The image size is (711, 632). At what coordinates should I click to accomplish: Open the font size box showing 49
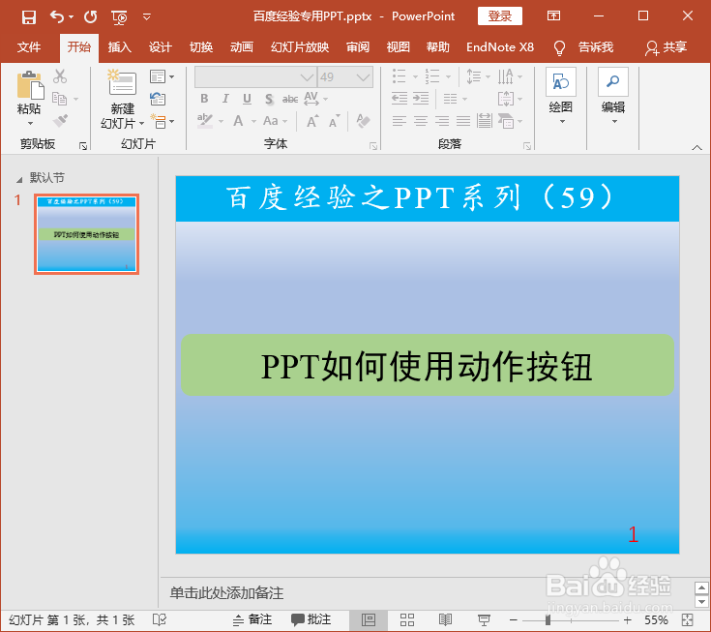(345, 77)
